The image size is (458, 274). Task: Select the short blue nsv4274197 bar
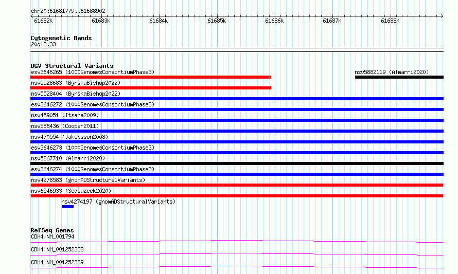[67, 207]
